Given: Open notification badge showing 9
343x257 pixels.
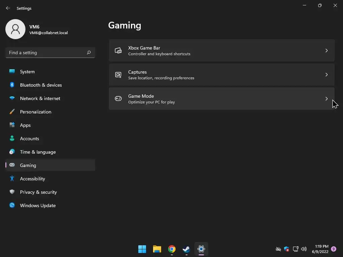Looking at the screenshot, I should [334, 249].
